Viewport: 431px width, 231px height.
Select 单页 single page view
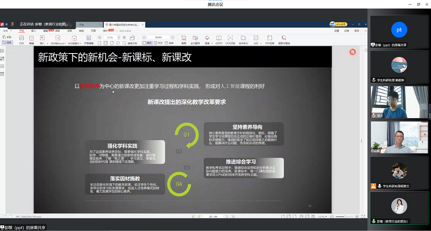click(149, 42)
